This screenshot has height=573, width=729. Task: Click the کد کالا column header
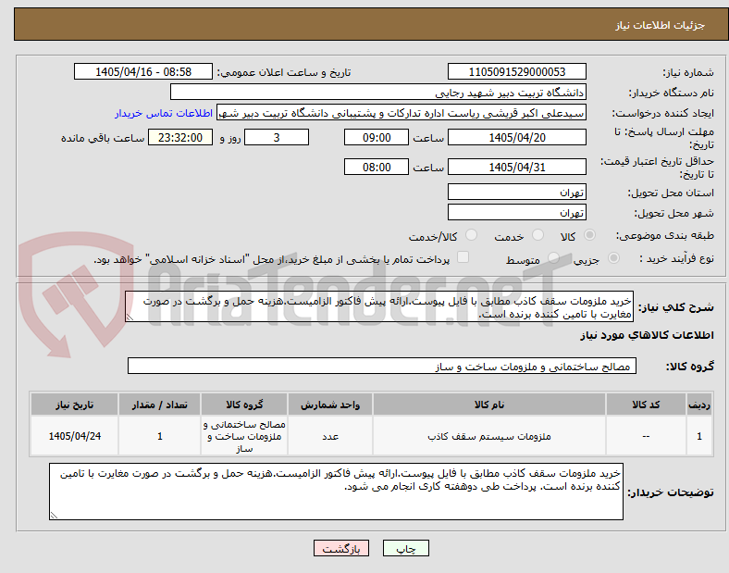pos(646,405)
